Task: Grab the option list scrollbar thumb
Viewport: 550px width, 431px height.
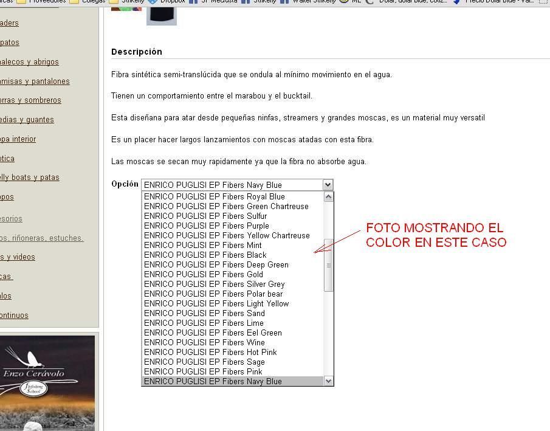Action: click(328, 265)
